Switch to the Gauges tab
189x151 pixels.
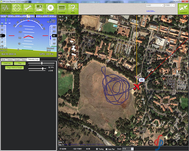pos(17,60)
